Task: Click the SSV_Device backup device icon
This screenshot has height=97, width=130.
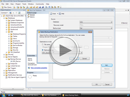Action: 11,61
